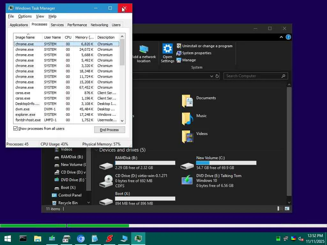This screenshot has width=327, height=245.
Task: Open the View menu in Task Manager
Action: [x=40, y=16]
